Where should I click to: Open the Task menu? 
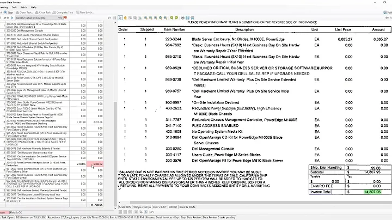(x=14, y=7)
